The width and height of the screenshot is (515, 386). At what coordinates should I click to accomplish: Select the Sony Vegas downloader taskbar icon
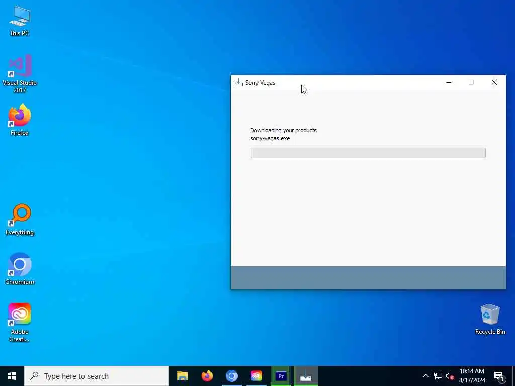click(305, 376)
